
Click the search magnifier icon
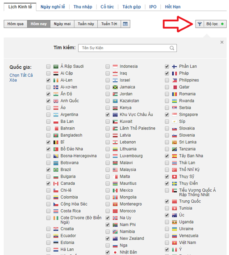[172, 48]
